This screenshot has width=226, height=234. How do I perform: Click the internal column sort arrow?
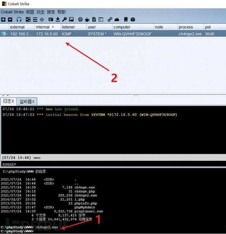tap(53, 27)
